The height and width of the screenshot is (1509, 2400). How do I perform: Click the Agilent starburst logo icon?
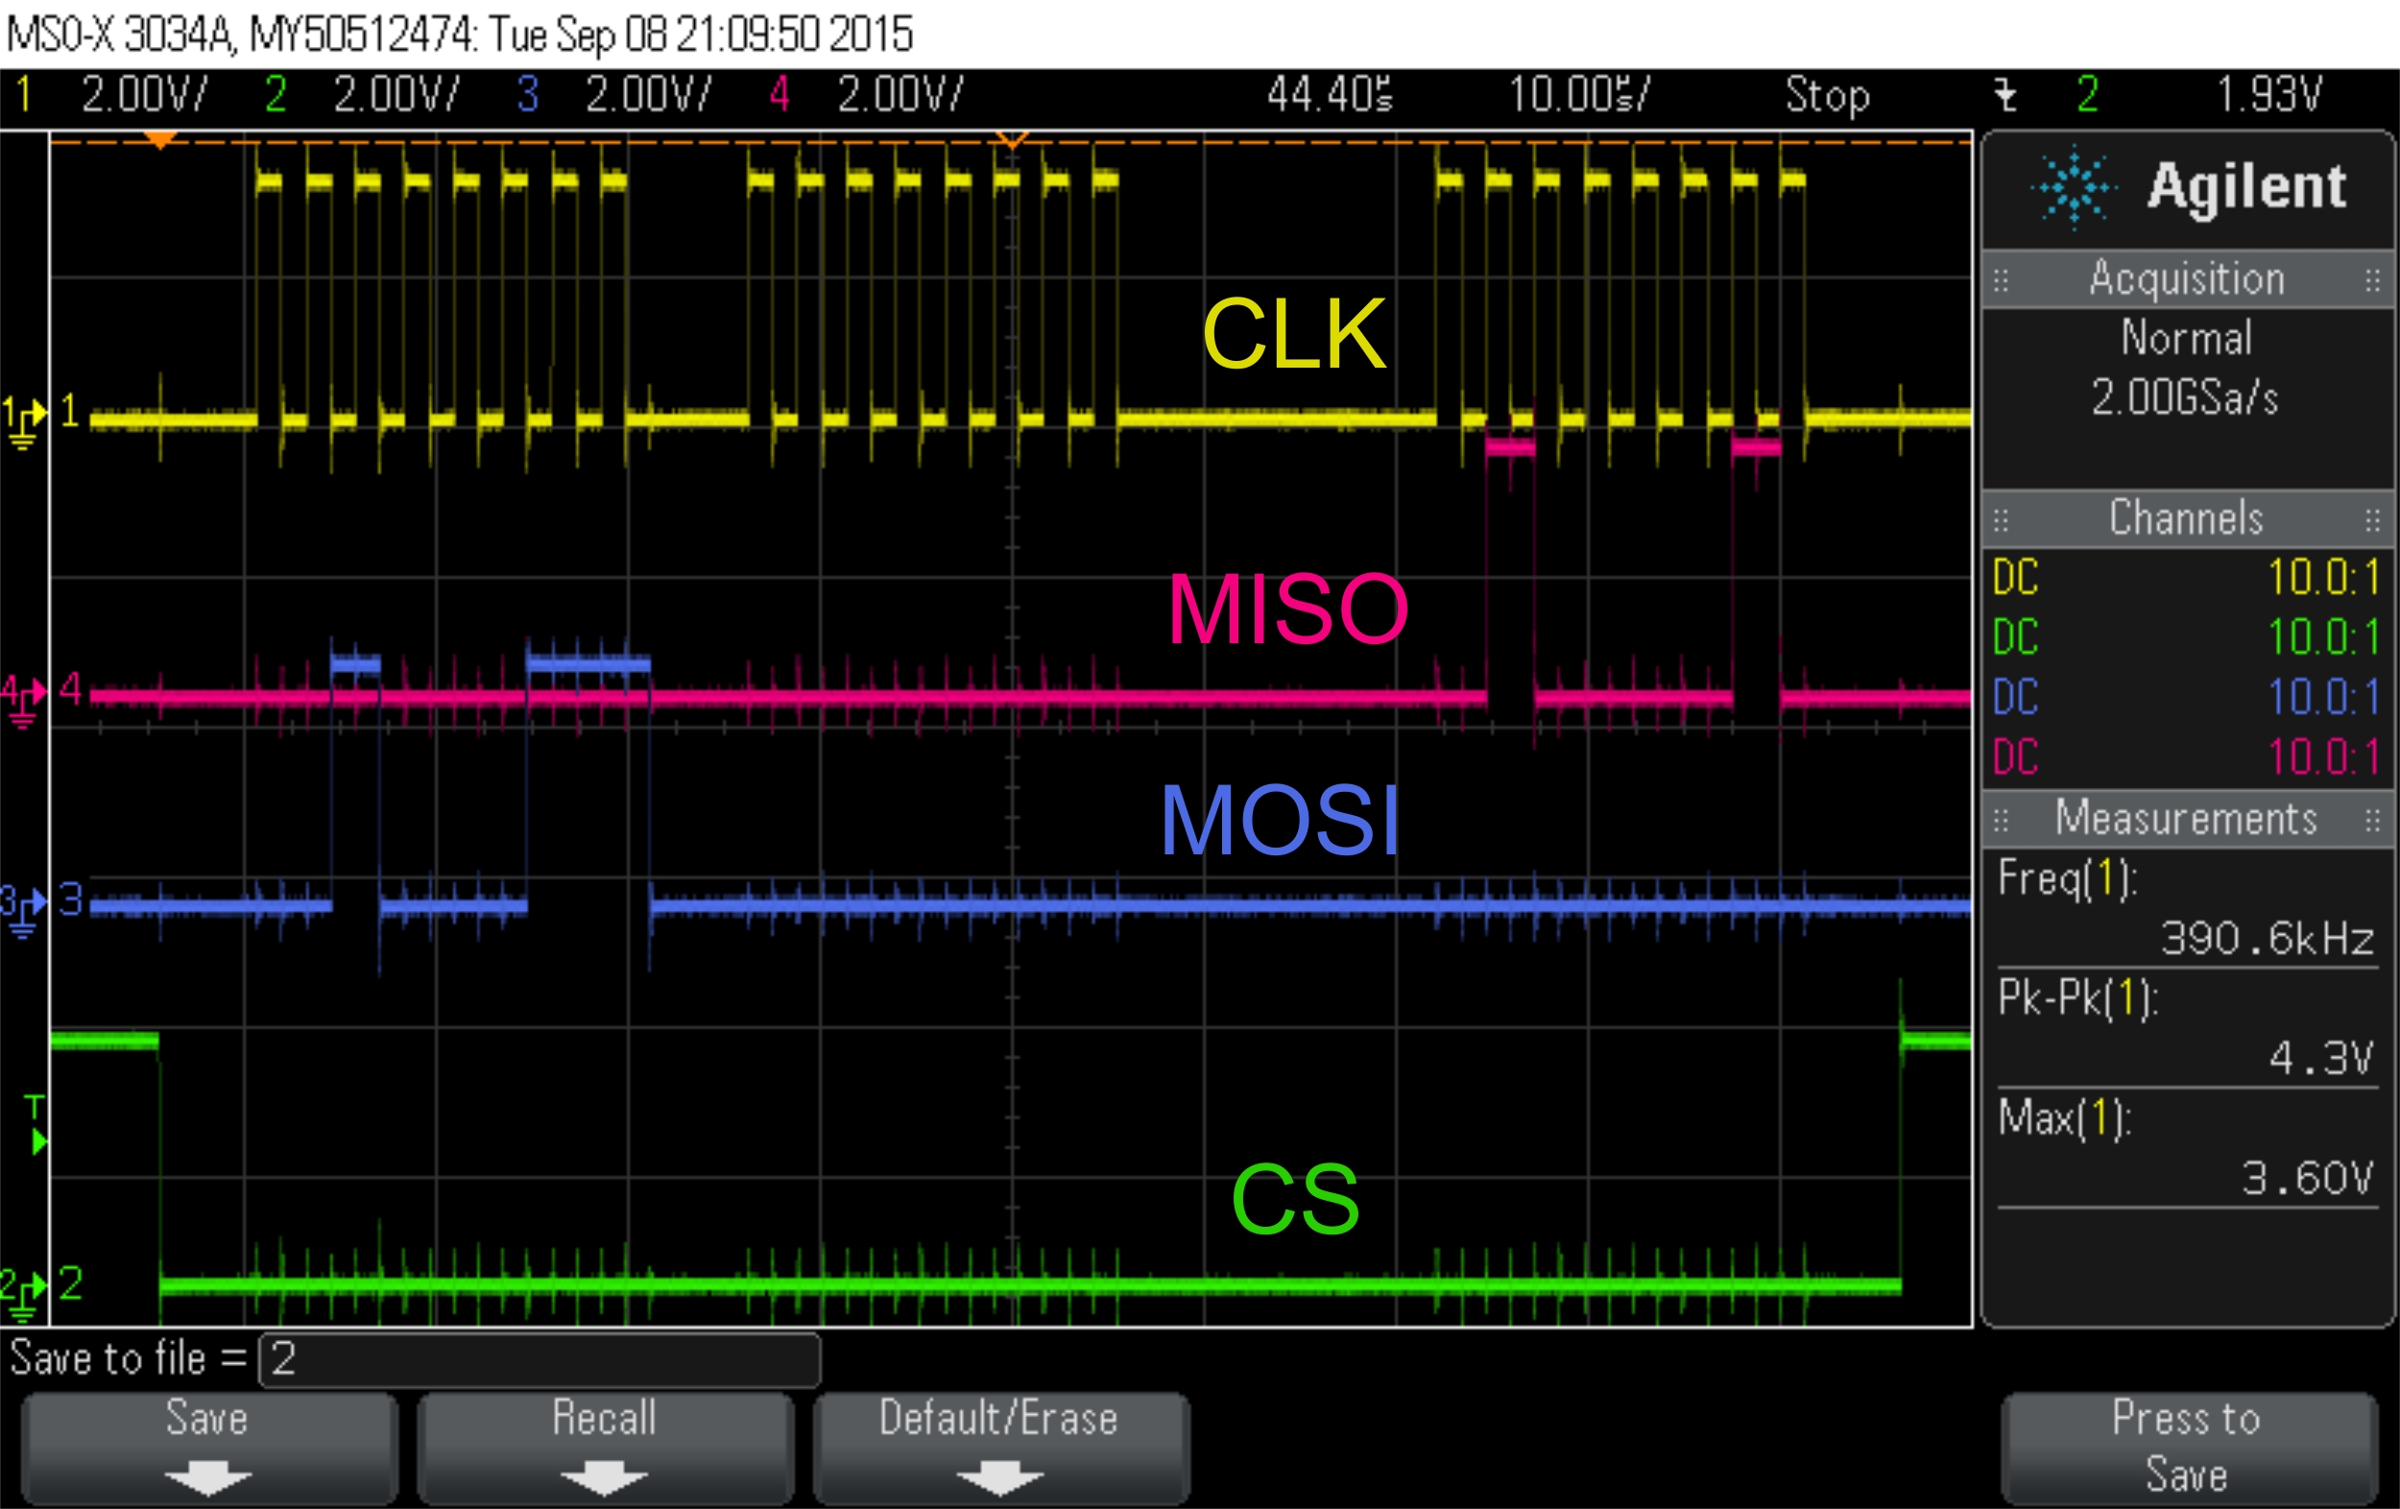pos(2075,187)
